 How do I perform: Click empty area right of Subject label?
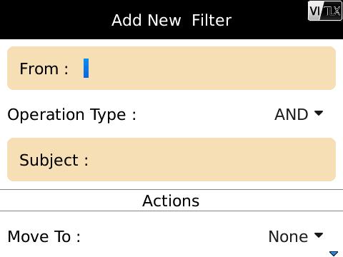[x=209, y=160]
